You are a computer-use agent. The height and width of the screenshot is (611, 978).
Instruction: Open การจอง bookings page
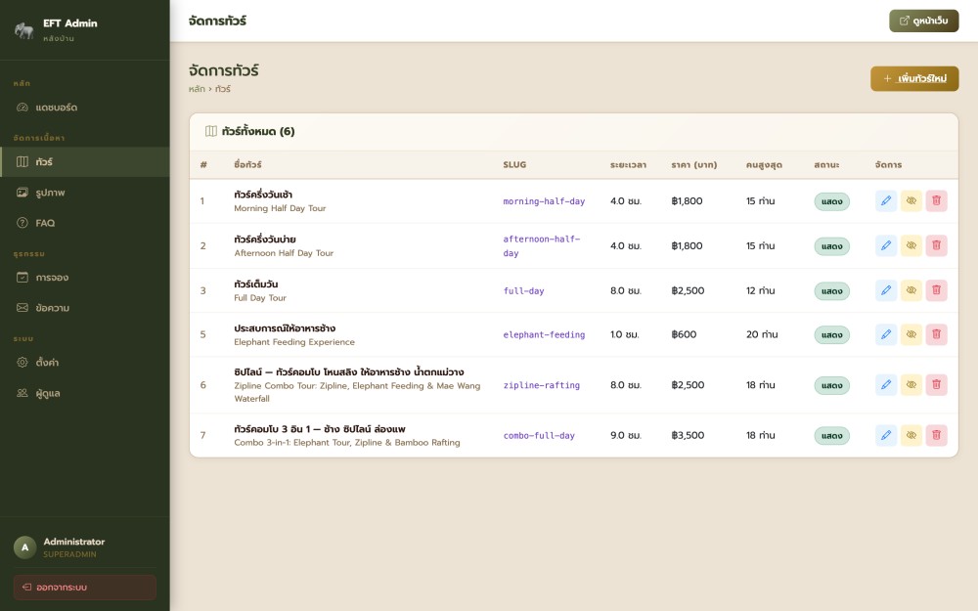pyautogui.click(x=52, y=278)
